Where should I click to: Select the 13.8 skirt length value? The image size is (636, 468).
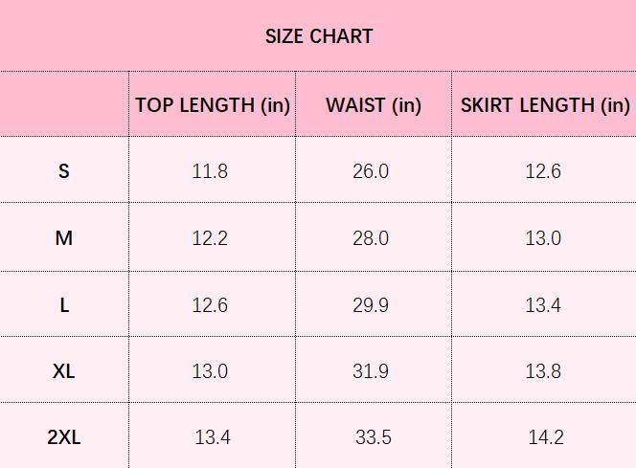click(x=543, y=371)
